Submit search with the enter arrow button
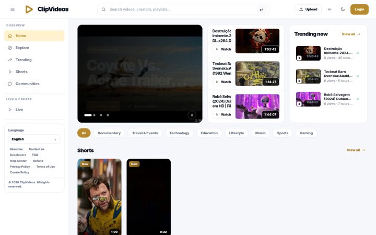Image resolution: width=376 pixels, height=235 pixels. coord(262,9)
